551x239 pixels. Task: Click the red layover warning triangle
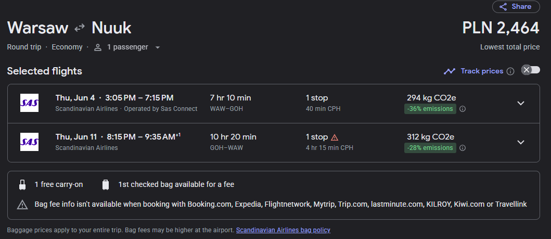(335, 137)
